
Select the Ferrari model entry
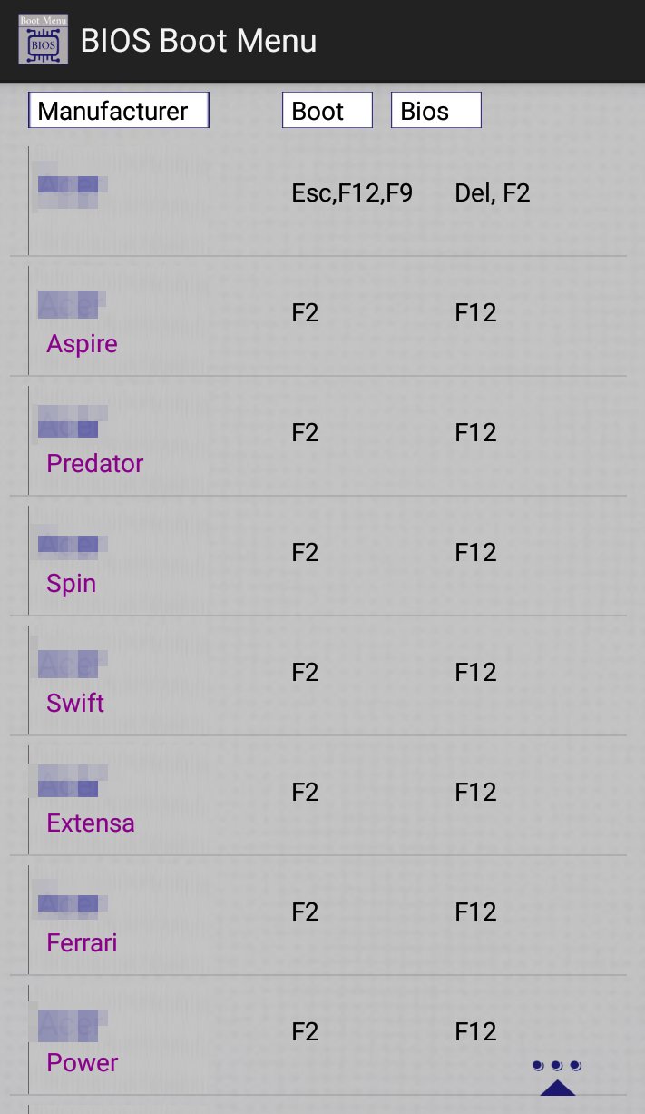click(82, 943)
